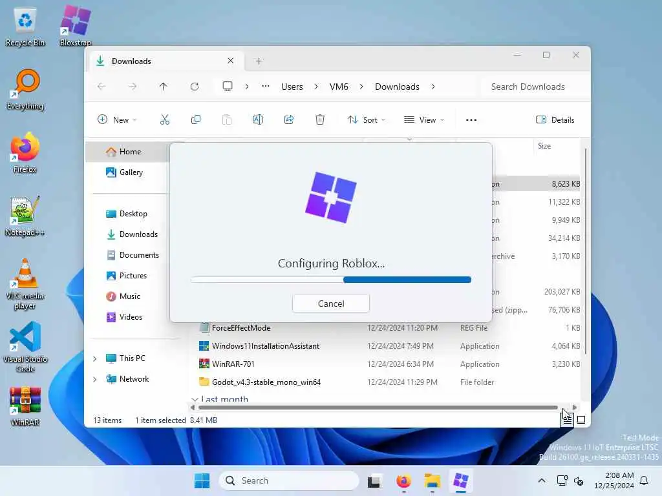The image size is (662, 496).
Task: Click the Cut scissors icon in Explorer toolbar
Action: tap(165, 119)
